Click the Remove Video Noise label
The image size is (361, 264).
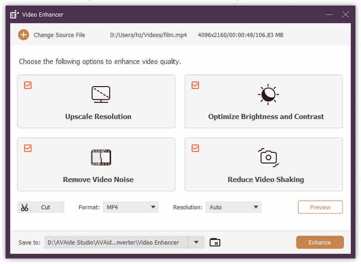tap(98, 180)
